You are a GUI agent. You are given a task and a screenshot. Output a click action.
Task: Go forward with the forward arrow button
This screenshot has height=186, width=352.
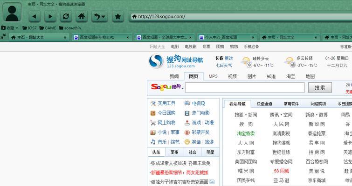coord(50,16)
